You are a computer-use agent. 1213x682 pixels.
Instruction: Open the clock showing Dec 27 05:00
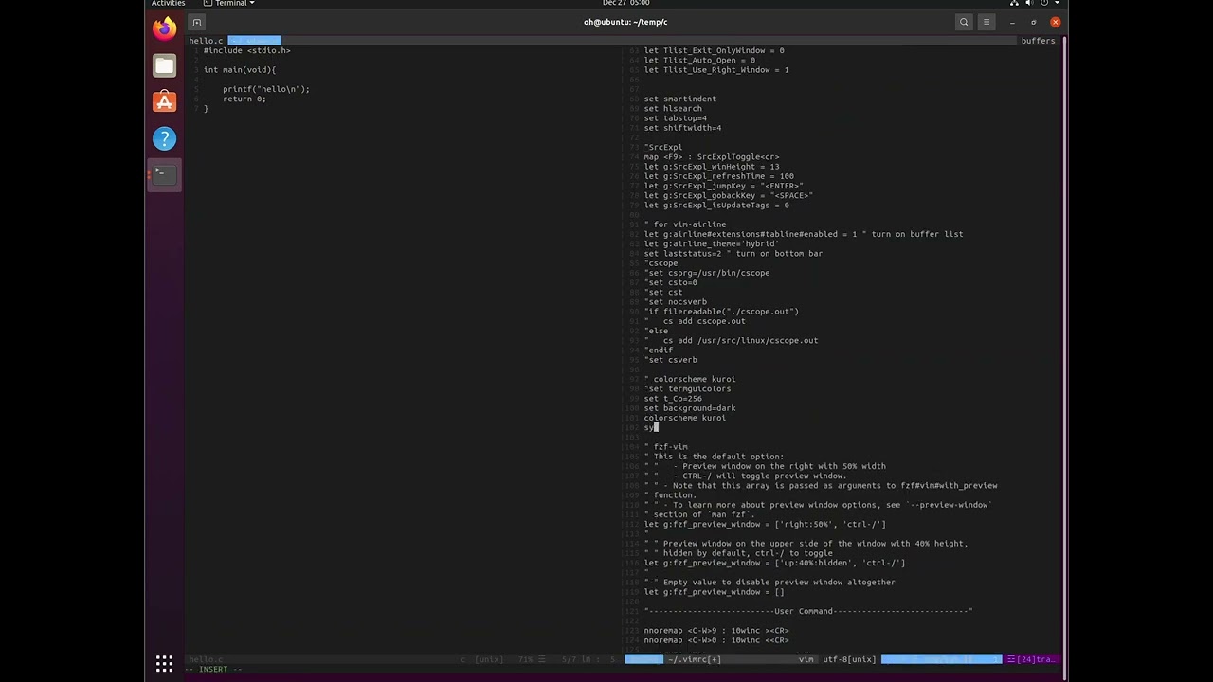click(625, 3)
